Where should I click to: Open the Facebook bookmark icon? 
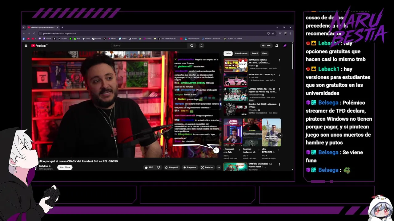[24, 39]
